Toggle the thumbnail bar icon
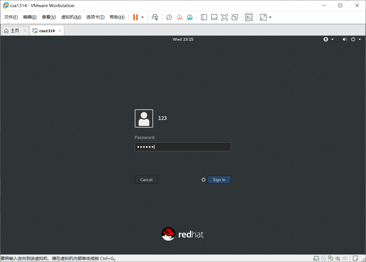 click(x=214, y=17)
